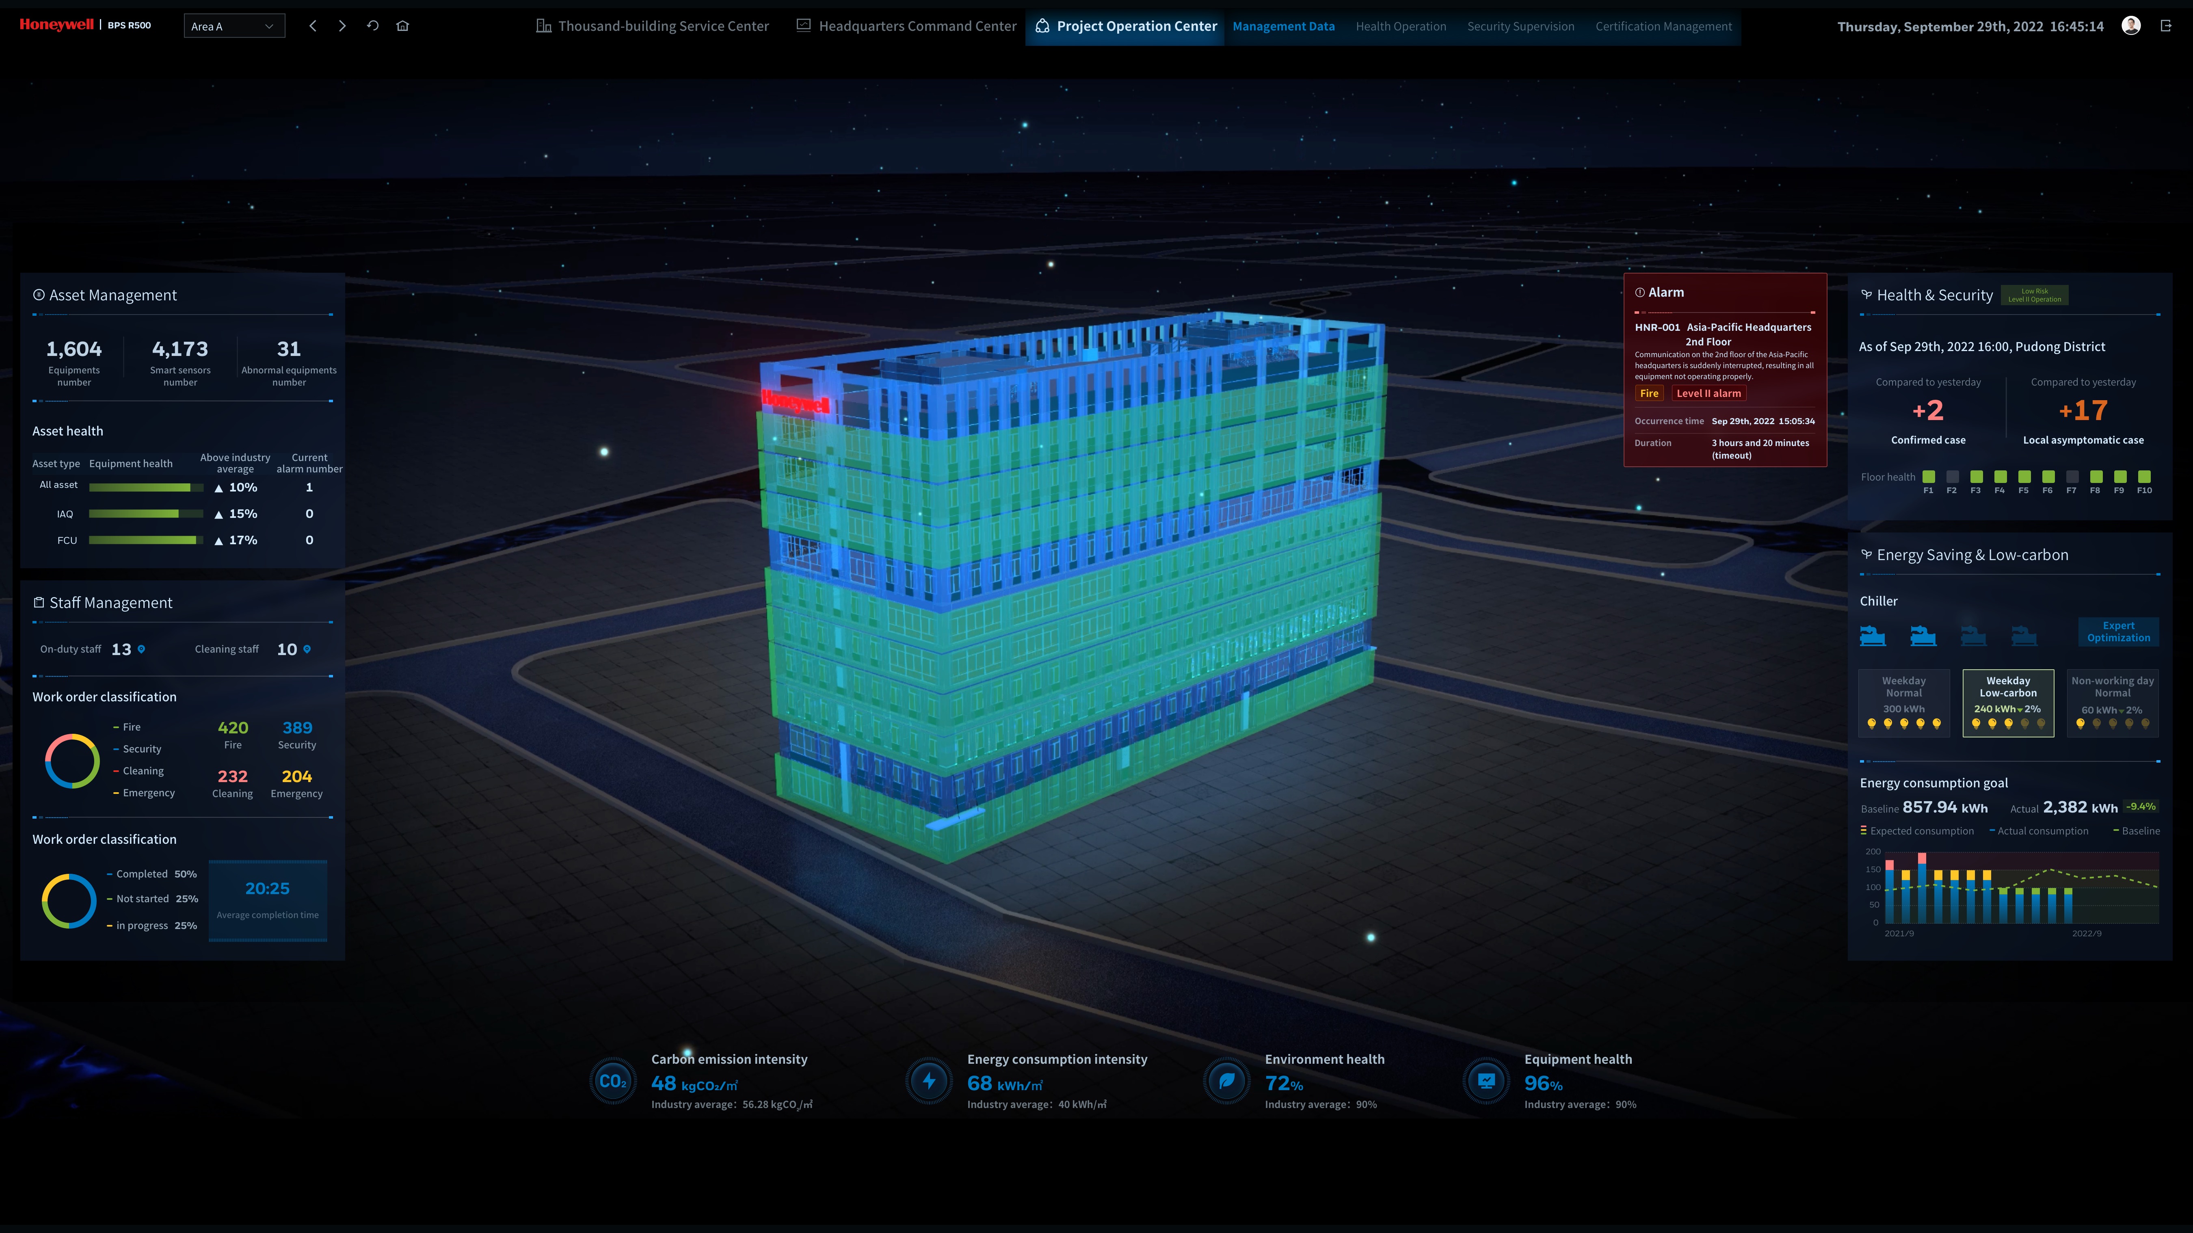2193x1233 pixels.
Task: Switch to the Management Data tab
Action: tap(1284, 26)
